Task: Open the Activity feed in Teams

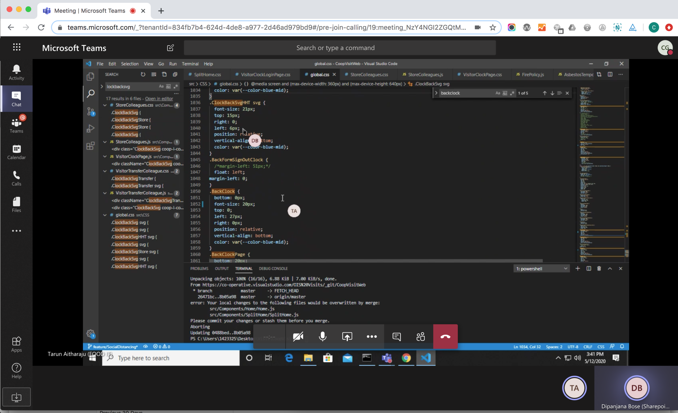Action: click(16, 72)
